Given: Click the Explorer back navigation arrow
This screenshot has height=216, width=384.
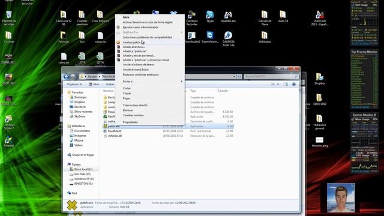Looking at the screenshot, I should (x=66, y=77).
